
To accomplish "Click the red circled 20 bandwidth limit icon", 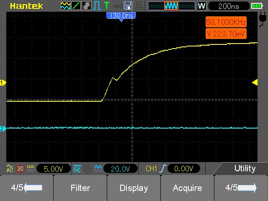I will point(21,169).
